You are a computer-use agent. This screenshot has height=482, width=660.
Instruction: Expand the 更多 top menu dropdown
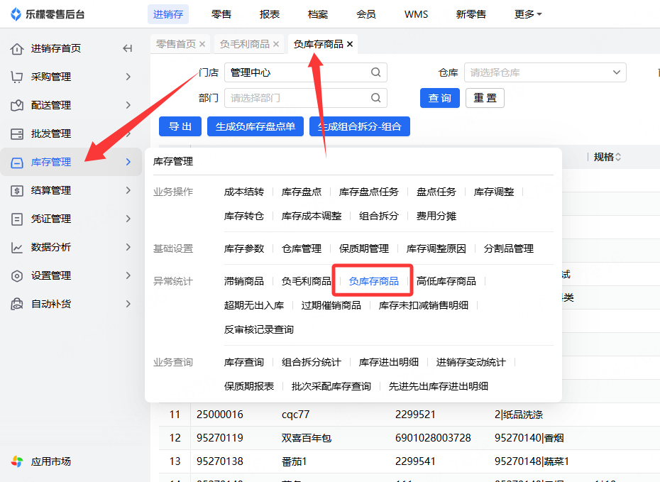click(528, 14)
